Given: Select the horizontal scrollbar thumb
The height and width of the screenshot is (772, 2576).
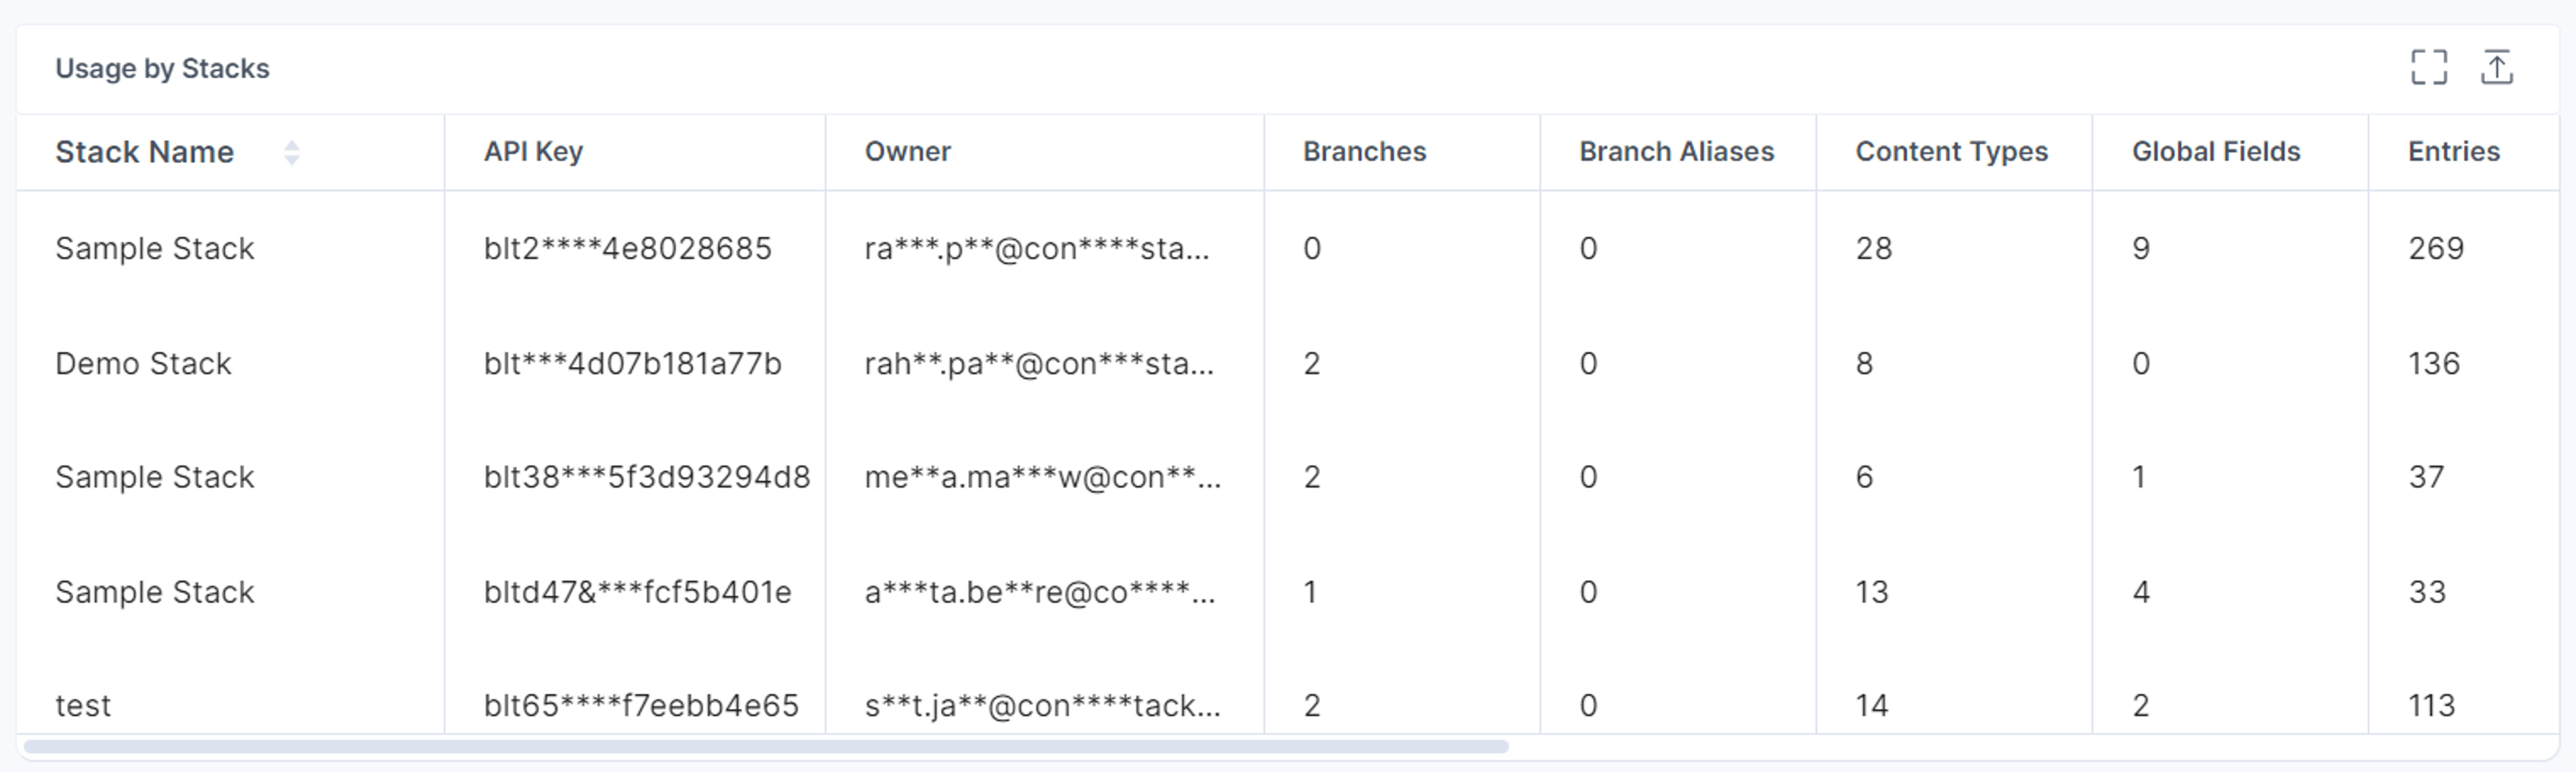Looking at the screenshot, I should pyautogui.click(x=766, y=746).
